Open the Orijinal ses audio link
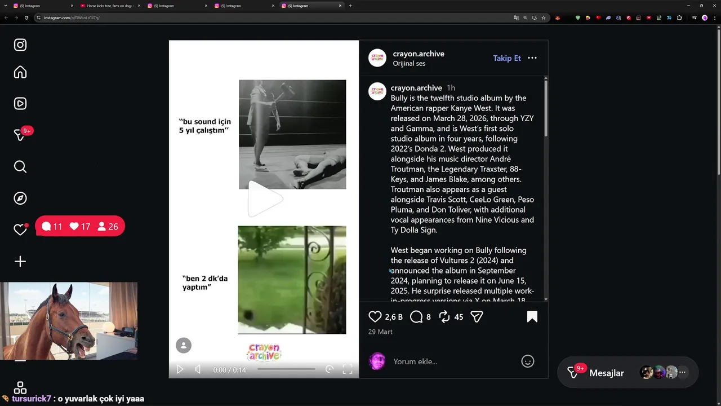Screen dimensions: 721x406 coord(409,64)
